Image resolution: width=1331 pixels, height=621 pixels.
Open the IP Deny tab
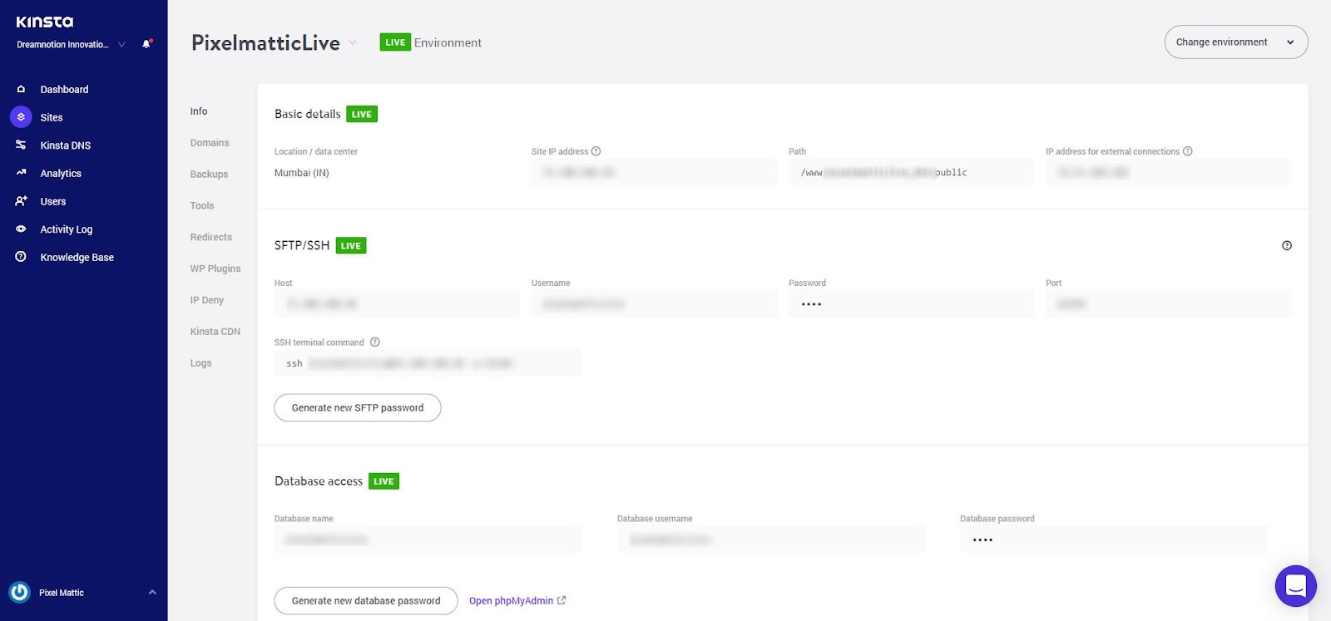click(207, 300)
